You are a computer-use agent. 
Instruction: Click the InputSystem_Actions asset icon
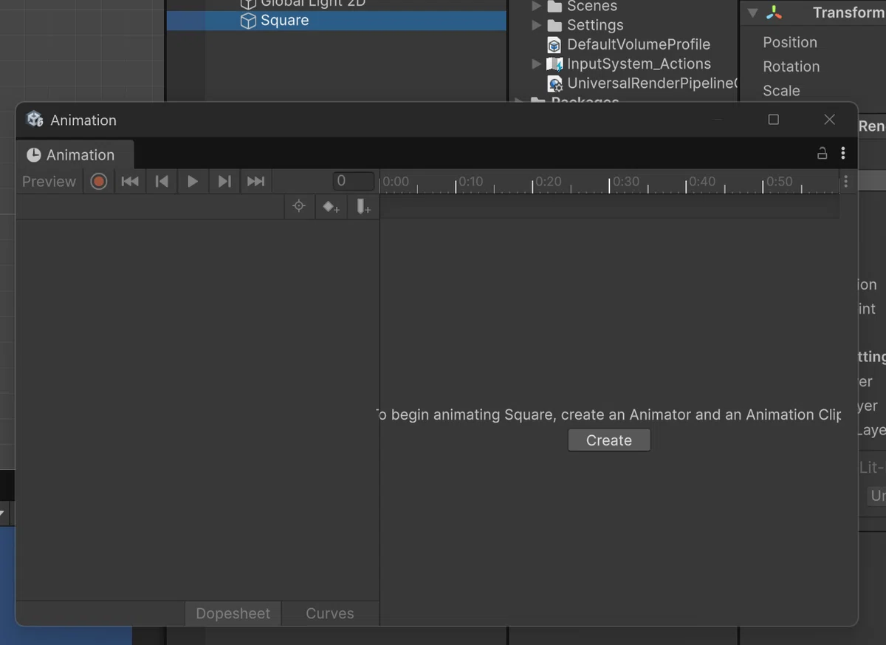554,64
